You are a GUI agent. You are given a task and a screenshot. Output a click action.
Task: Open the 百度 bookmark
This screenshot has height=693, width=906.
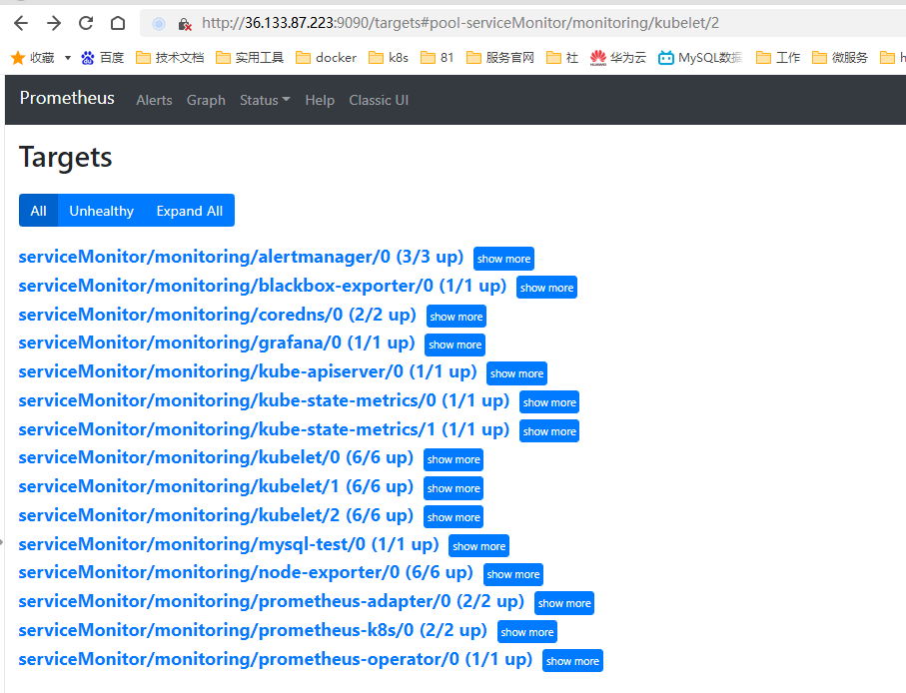[x=103, y=58]
